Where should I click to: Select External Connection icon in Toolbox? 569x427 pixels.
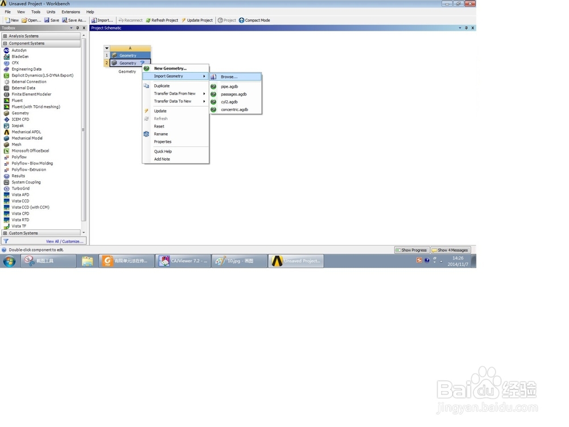pyautogui.click(x=6, y=81)
